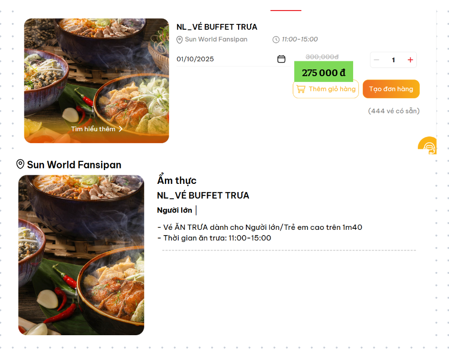Viewport: 449px width, 351px height.
Task: Click location pin beside Sun World Fansipan
Action: click(180, 40)
